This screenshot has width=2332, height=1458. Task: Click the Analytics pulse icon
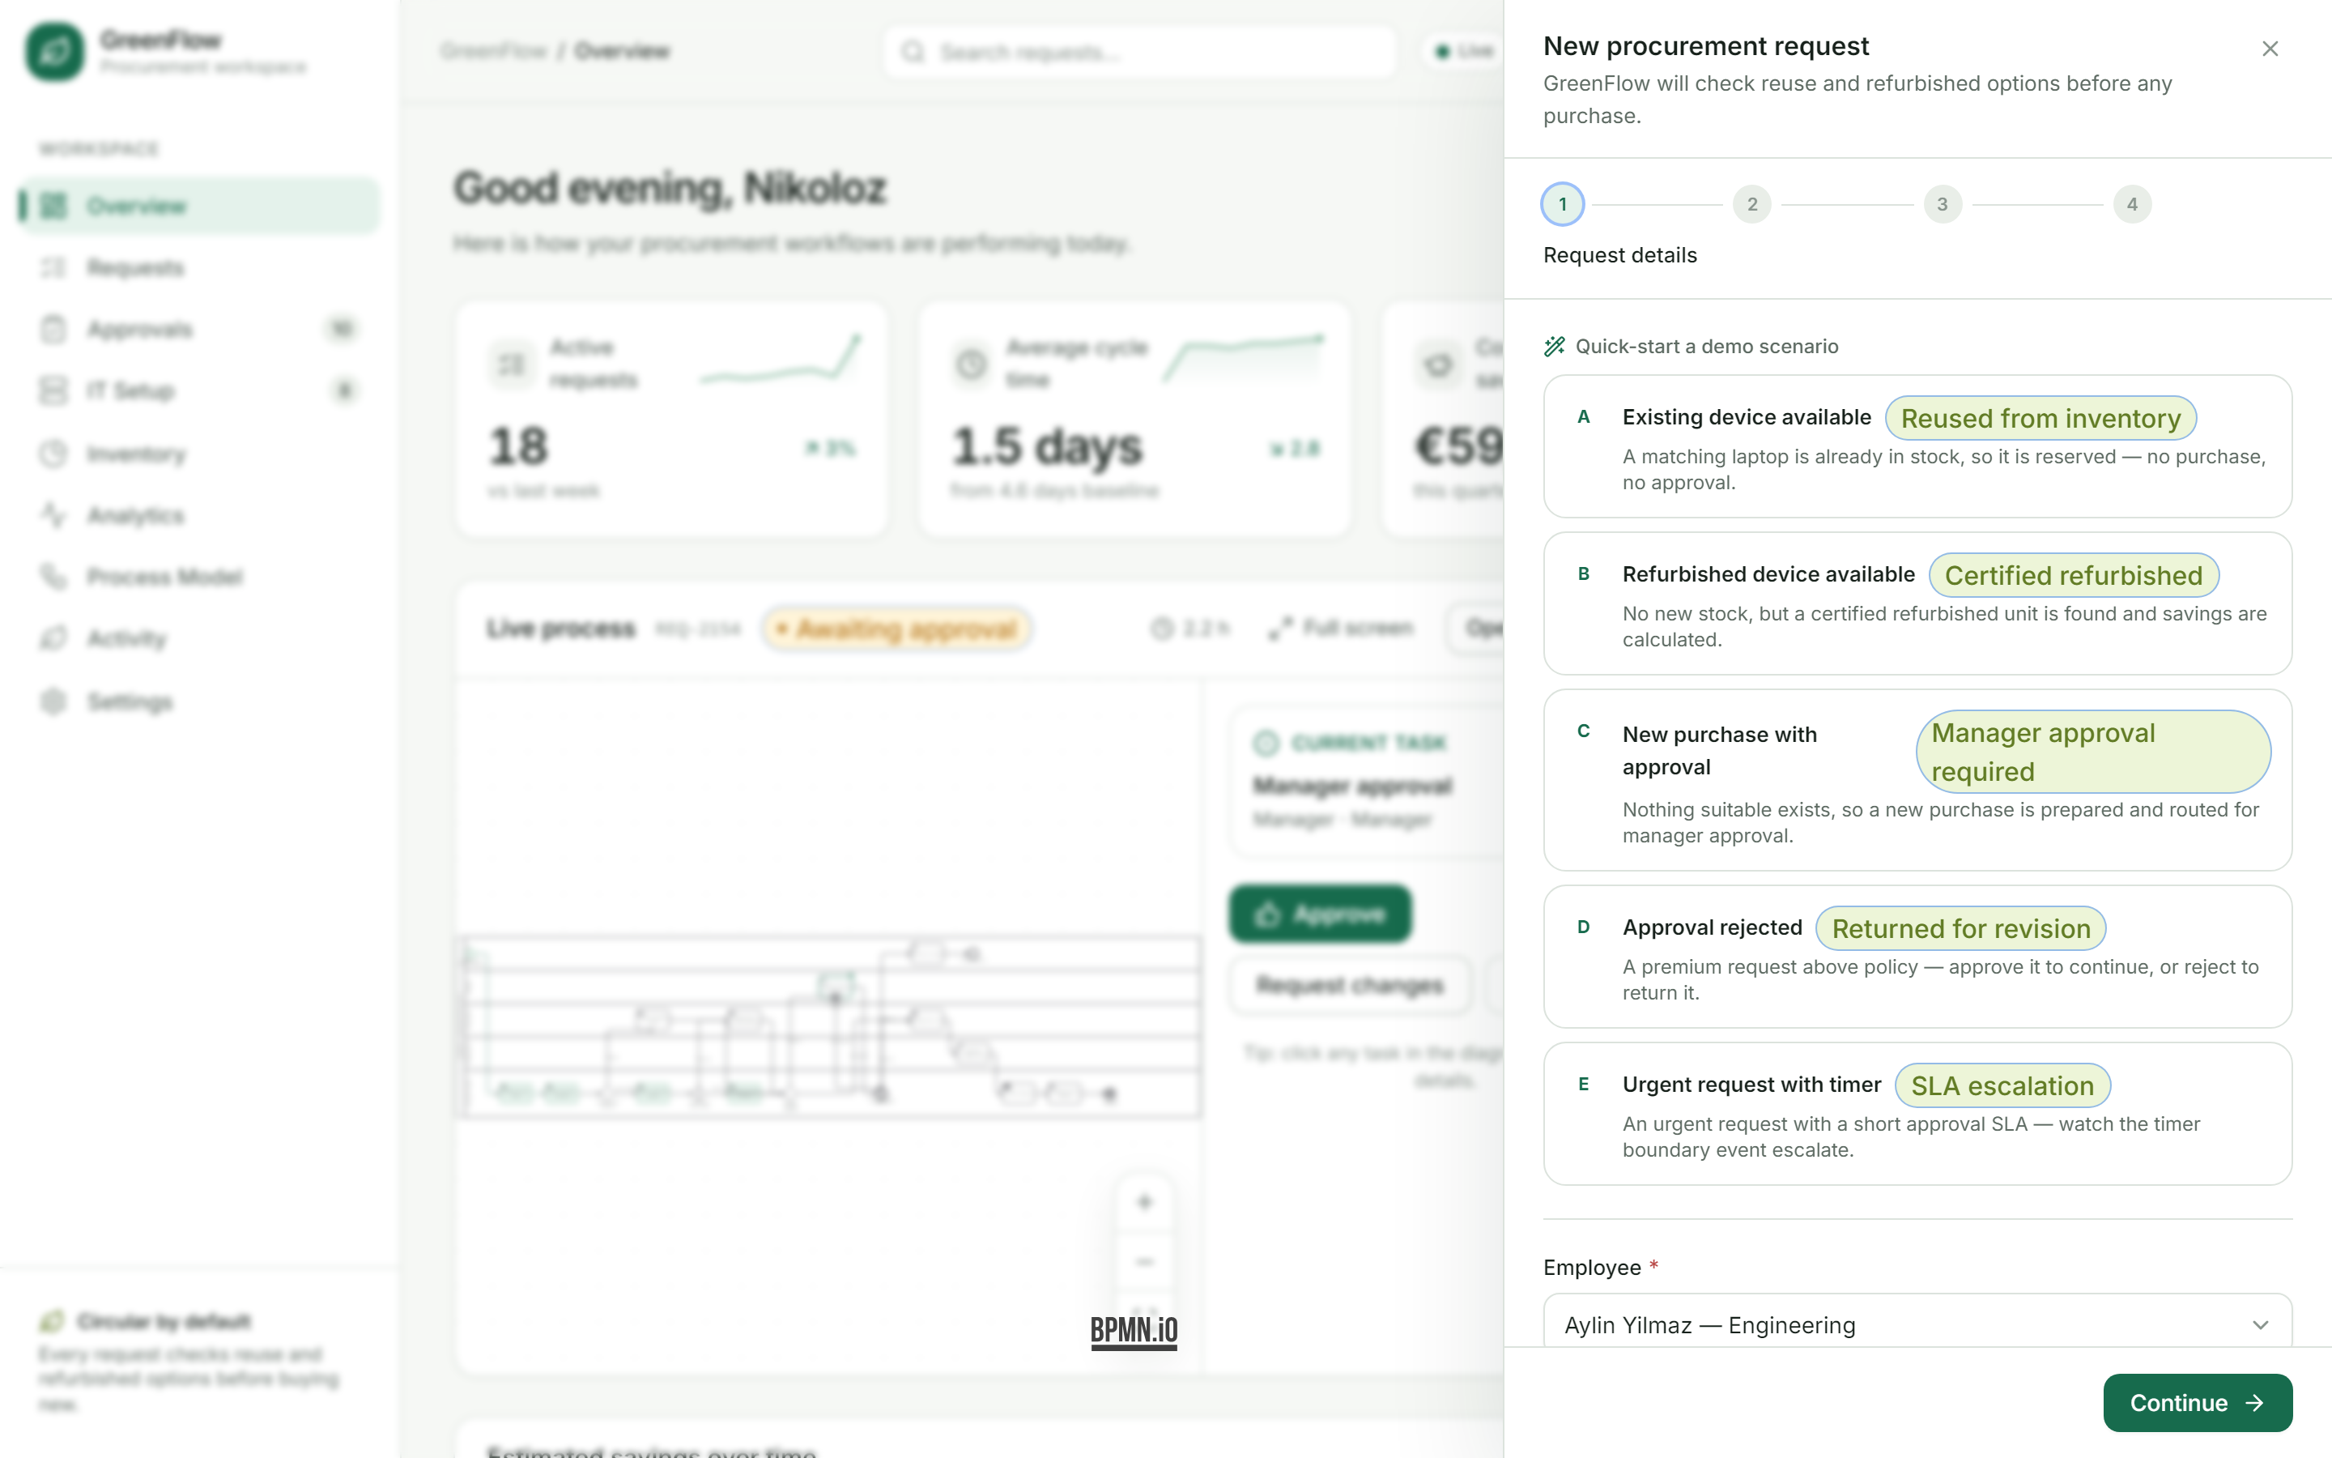(54, 515)
